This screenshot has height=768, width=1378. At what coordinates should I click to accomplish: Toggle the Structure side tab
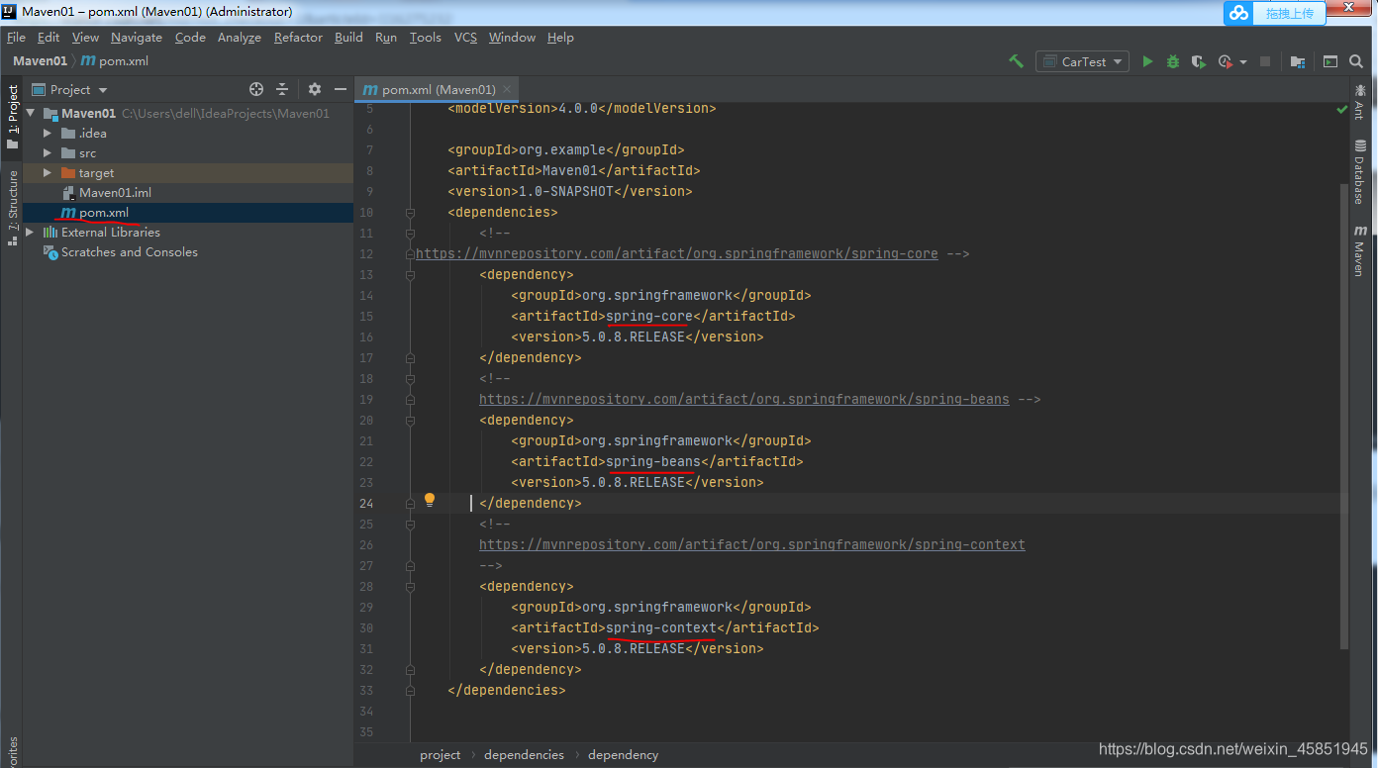12,206
